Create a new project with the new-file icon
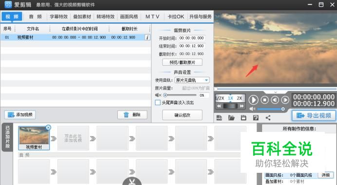The height and width of the screenshot is (185, 337). (219, 117)
